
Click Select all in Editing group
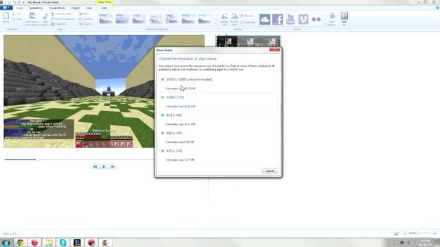point(247,22)
